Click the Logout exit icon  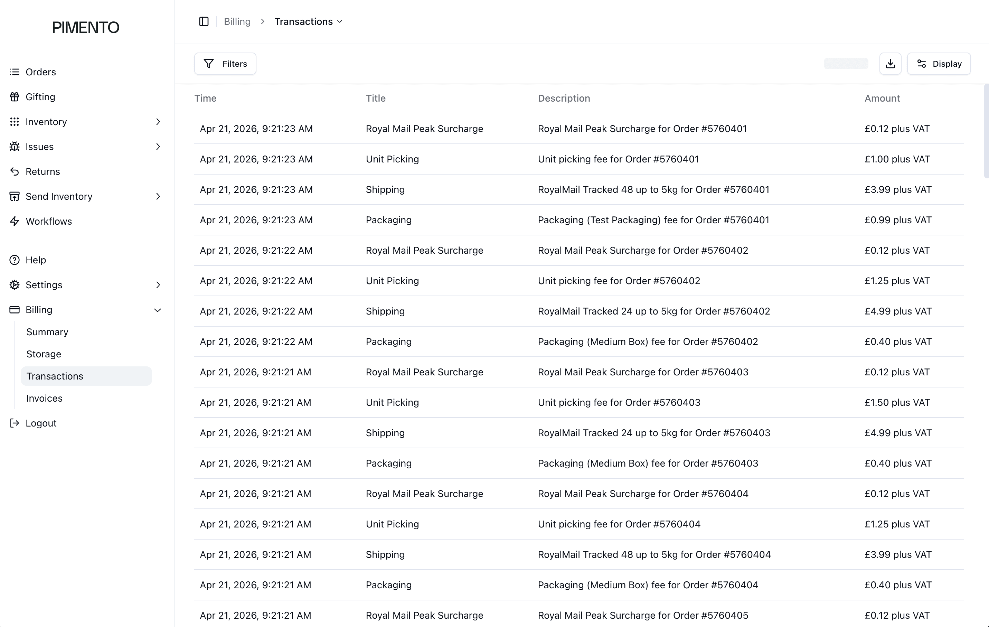click(15, 423)
